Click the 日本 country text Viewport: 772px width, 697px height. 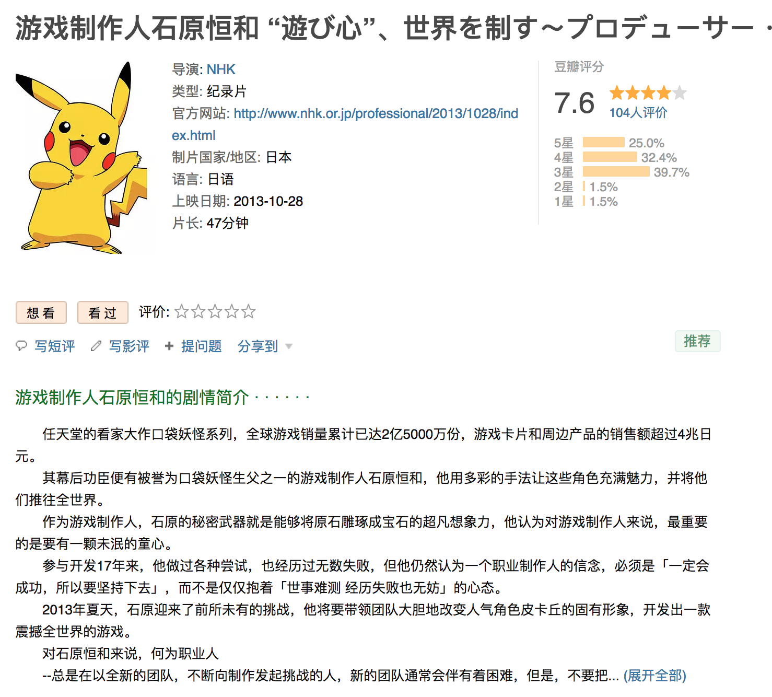[x=279, y=157]
